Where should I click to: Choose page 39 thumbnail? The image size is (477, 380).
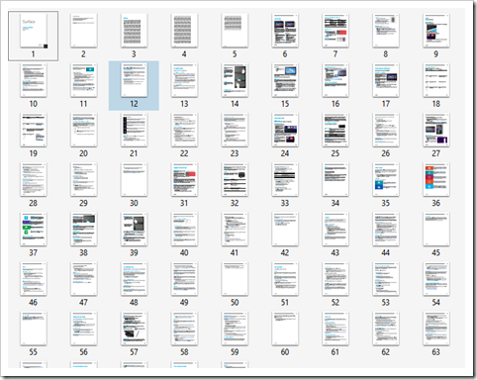coord(134,230)
